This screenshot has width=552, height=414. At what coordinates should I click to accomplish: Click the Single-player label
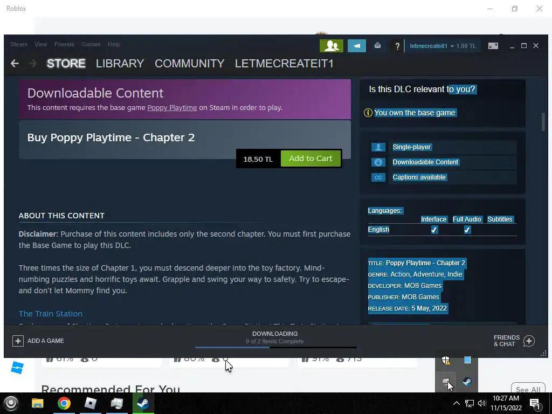tap(411, 147)
